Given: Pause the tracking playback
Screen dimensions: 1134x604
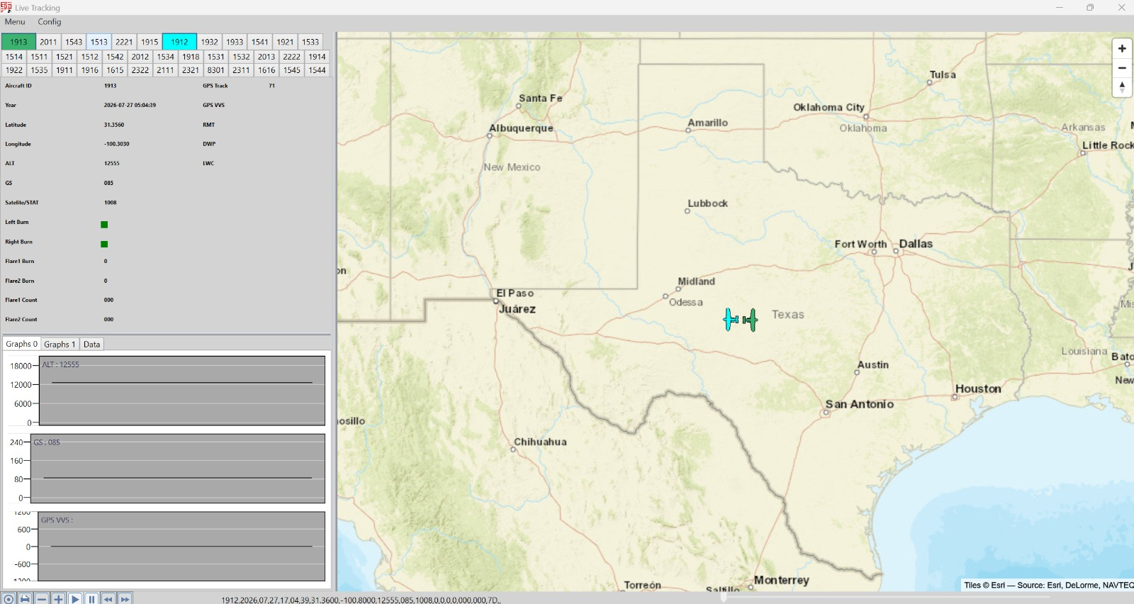Looking at the screenshot, I should click(91, 599).
